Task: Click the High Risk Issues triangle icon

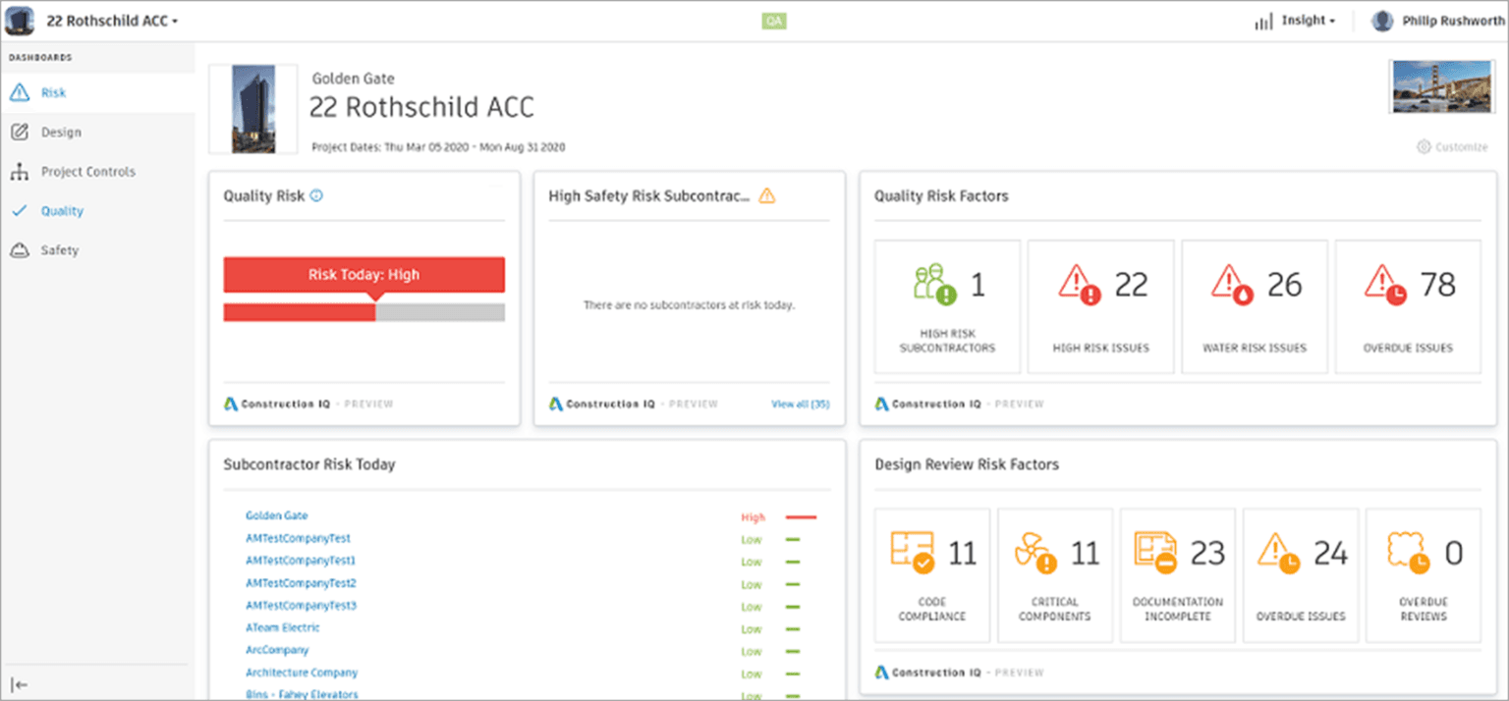Action: tap(1080, 285)
